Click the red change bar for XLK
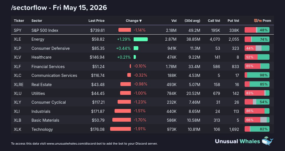This screenshot has width=285, height=151. (121, 129)
